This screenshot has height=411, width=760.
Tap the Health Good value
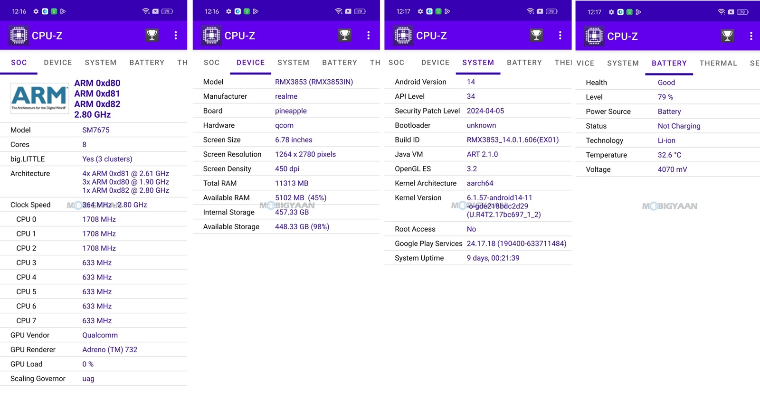coord(666,83)
